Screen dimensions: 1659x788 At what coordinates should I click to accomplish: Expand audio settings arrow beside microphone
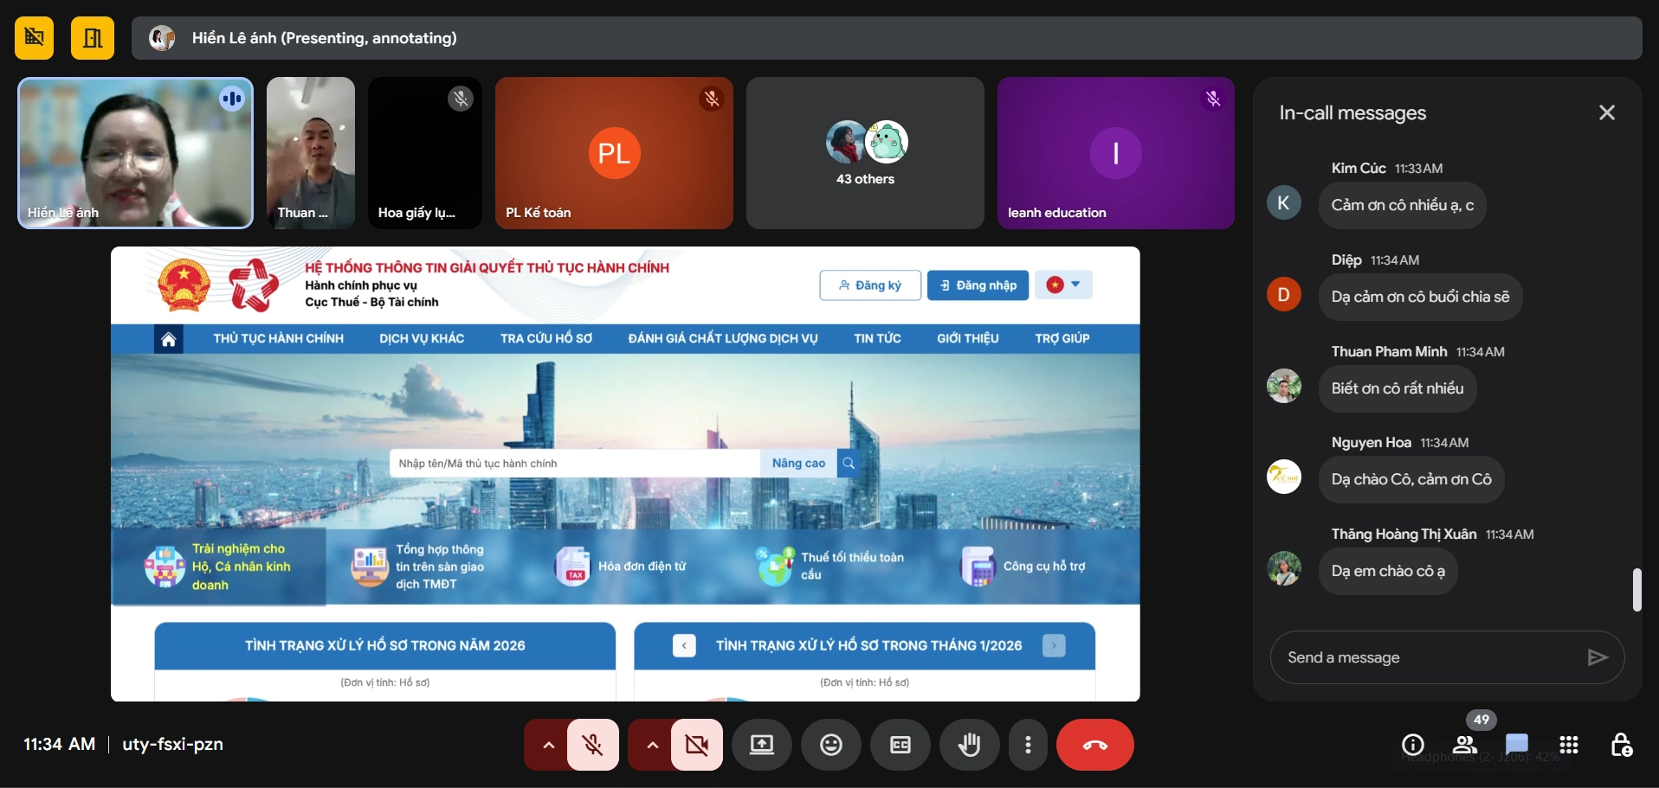[548, 745]
